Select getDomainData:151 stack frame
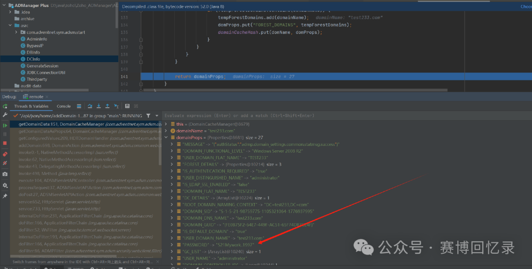 pyautogui.click(x=86, y=124)
